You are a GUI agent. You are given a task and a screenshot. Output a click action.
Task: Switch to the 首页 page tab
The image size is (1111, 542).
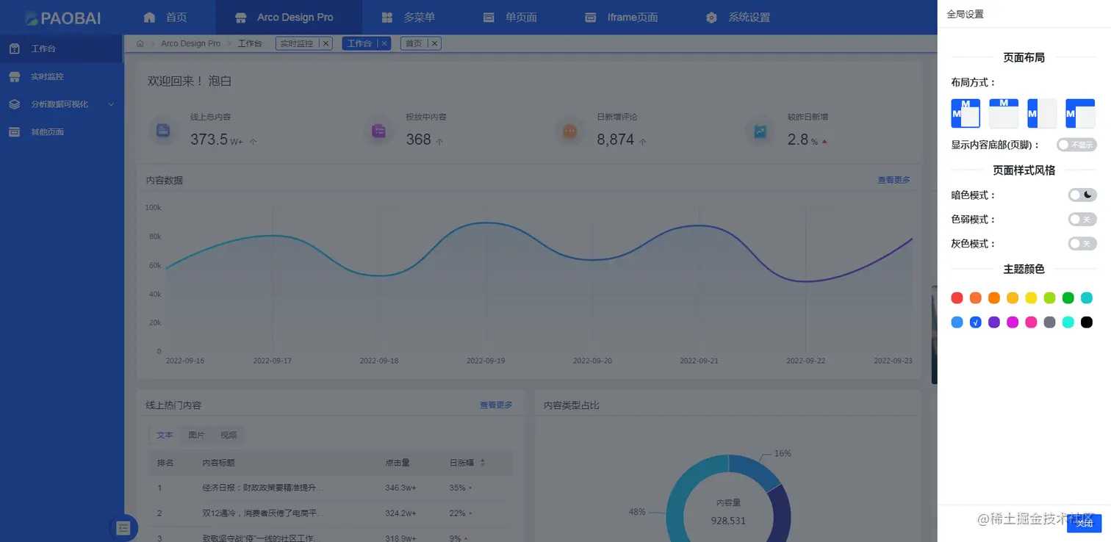point(414,43)
